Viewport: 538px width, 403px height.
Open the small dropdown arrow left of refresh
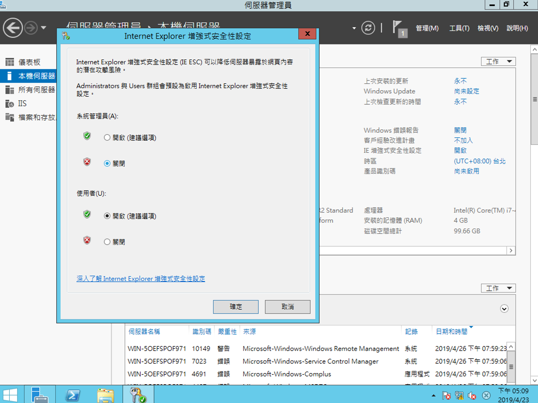point(354,29)
